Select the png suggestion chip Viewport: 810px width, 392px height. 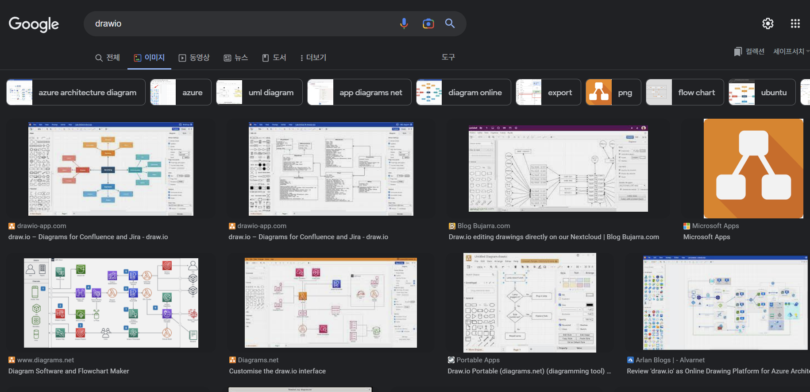(613, 92)
